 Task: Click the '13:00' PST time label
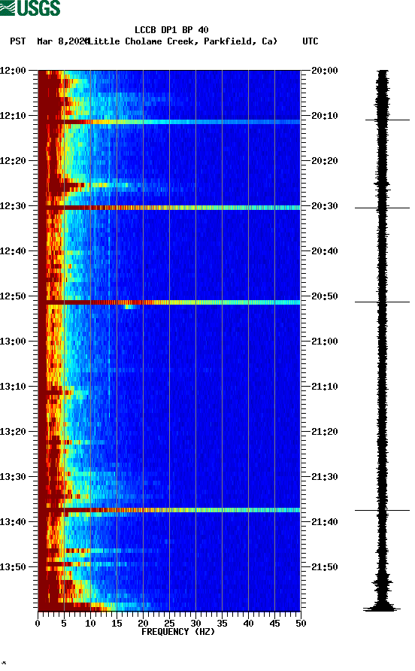pyautogui.click(x=13, y=342)
